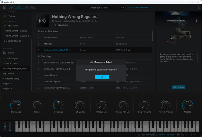Toggle the AstroLab Linked button

[x=139, y=8]
